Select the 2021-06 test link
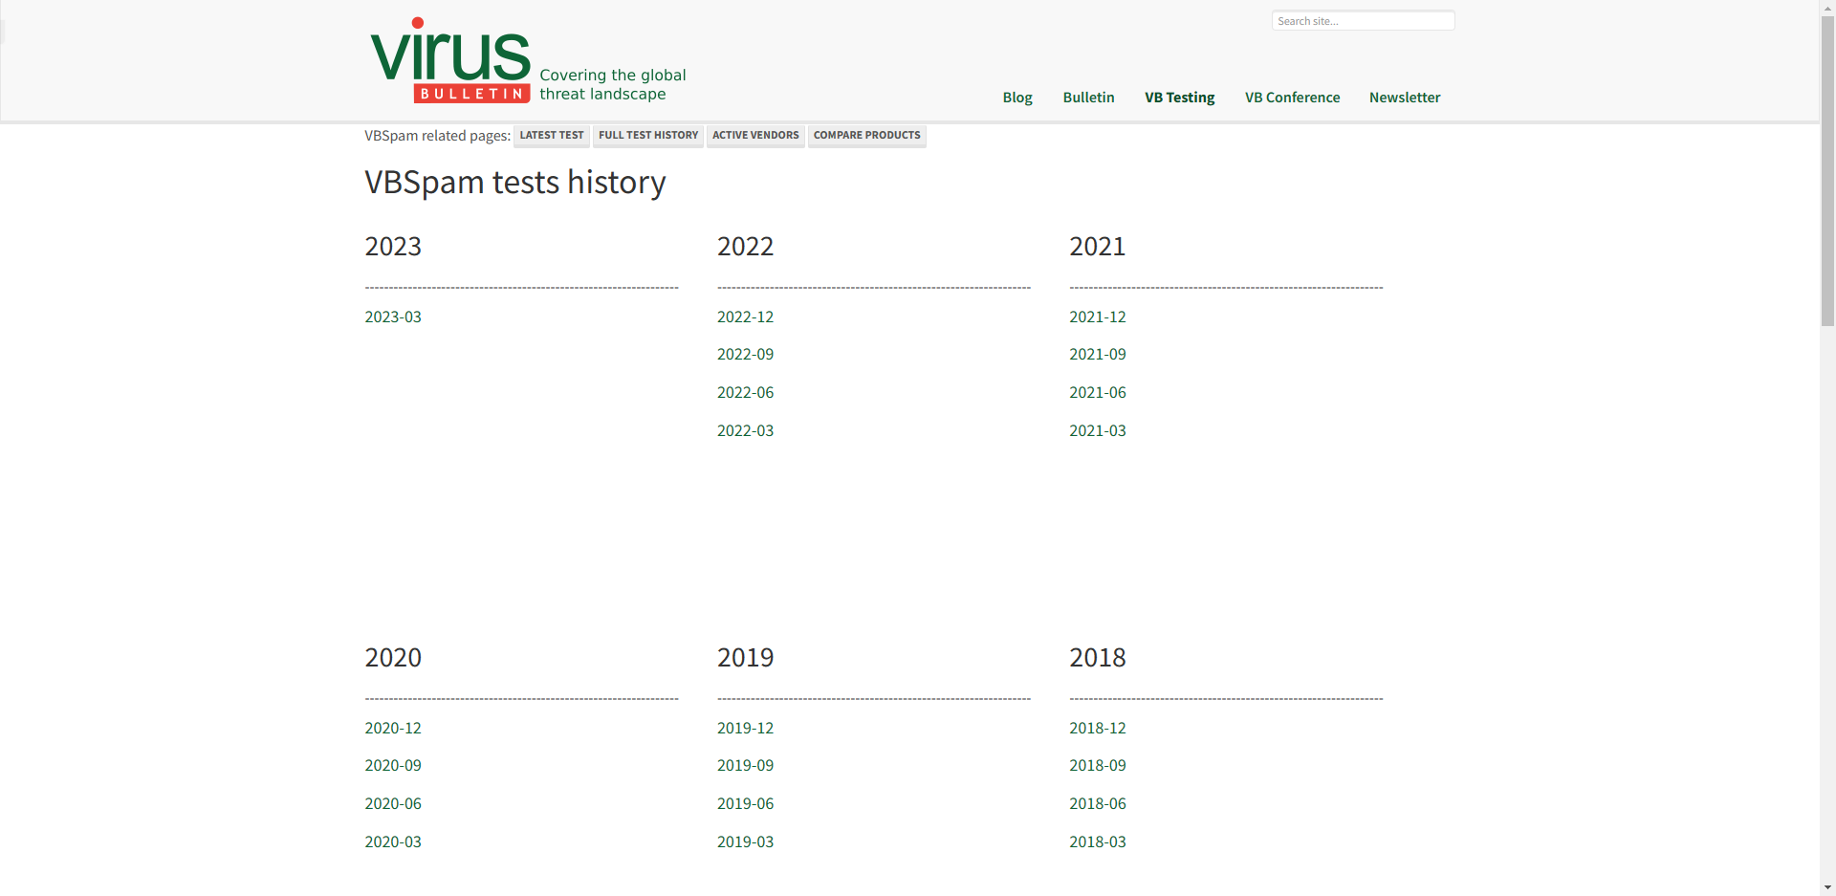Screen dimensions: 1836x896 pos(1098,392)
